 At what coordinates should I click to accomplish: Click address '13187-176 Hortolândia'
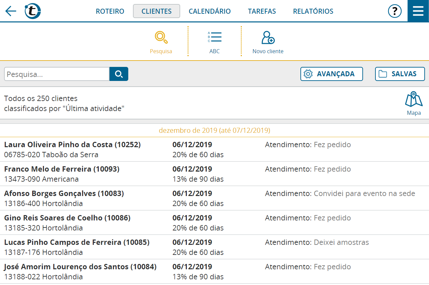tap(44, 252)
